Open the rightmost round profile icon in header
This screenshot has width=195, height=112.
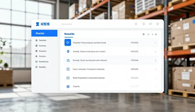pos(158,24)
